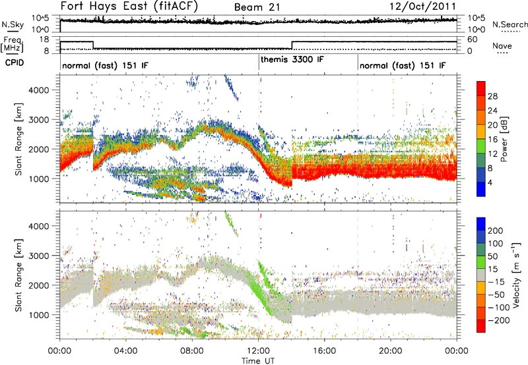This screenshot has width=528, height=365.
Task: Click the 'Freq. [MHz]' axis label
Action: click(12, 45)
